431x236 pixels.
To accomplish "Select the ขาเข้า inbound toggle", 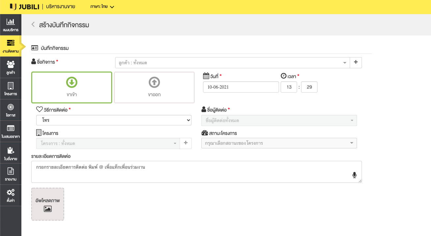I will [72, 87].
